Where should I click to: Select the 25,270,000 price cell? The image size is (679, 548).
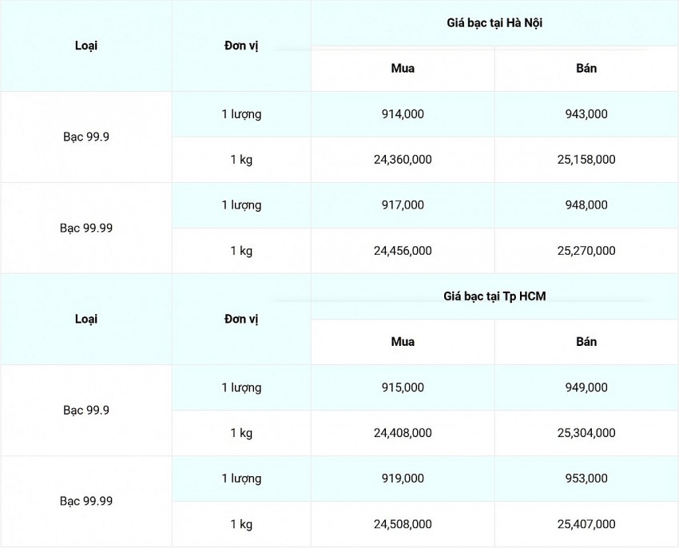[586, 250]
